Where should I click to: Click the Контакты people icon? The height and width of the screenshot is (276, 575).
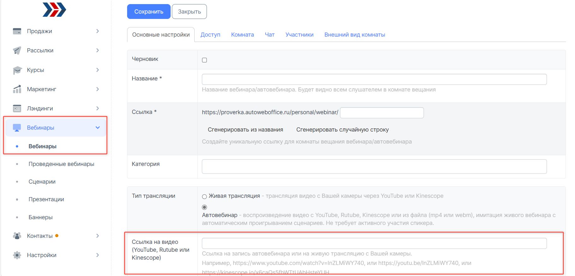coord(17,236)
